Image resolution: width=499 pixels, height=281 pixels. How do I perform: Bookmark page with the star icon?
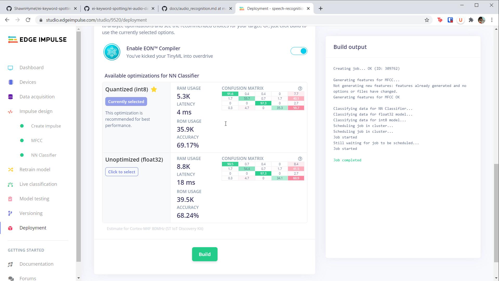pyautogui.click(x=427, y=20)
